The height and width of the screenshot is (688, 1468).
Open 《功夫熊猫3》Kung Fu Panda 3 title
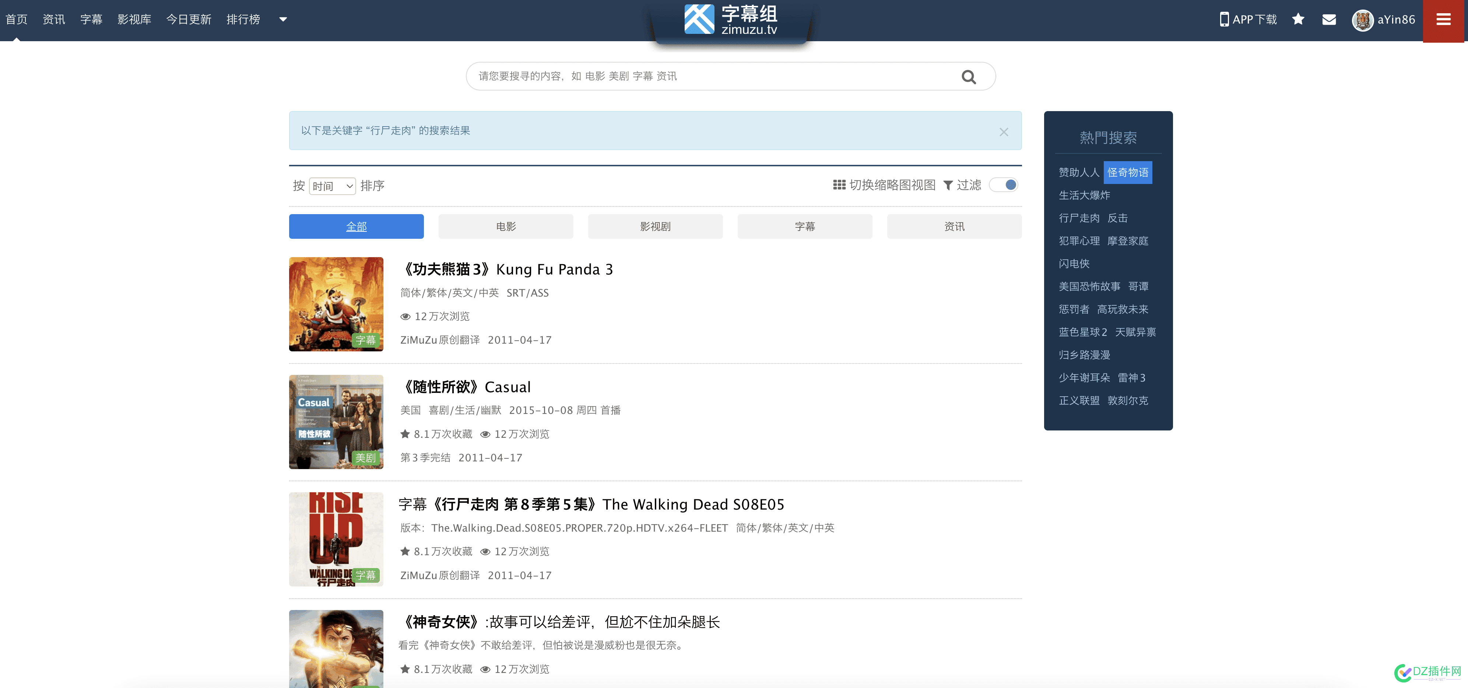[x=507, y=269]
